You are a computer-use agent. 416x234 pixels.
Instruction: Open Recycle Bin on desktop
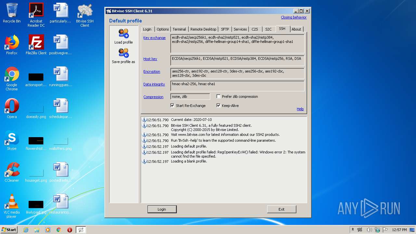click(12, 13)
